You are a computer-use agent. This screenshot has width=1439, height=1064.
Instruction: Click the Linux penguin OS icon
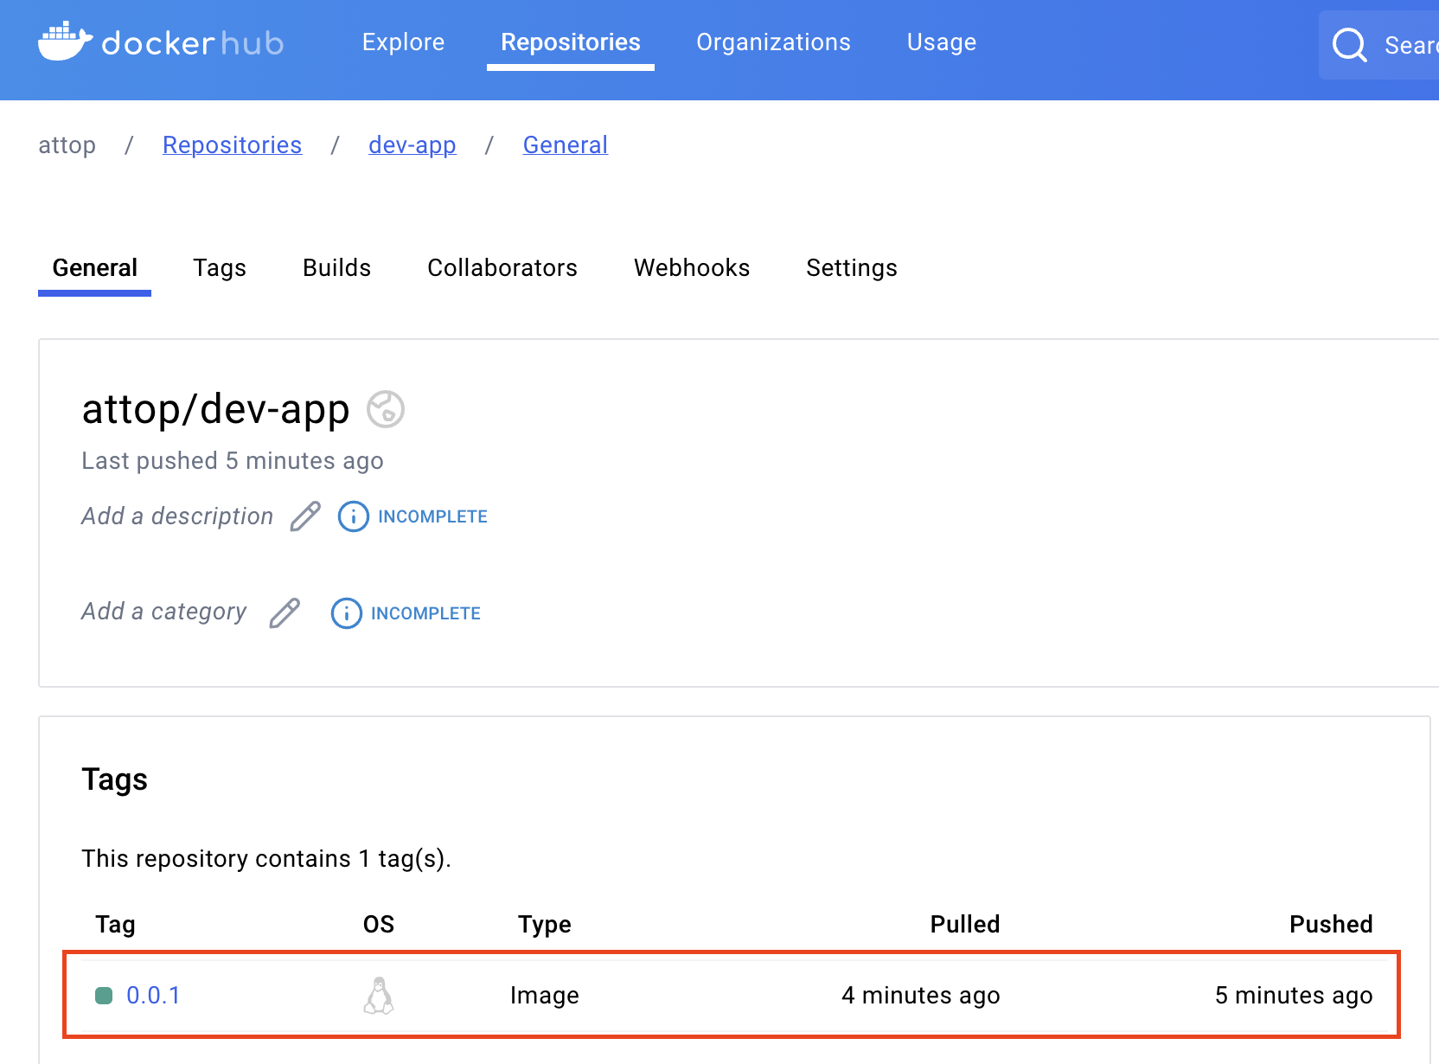point(379,996)
